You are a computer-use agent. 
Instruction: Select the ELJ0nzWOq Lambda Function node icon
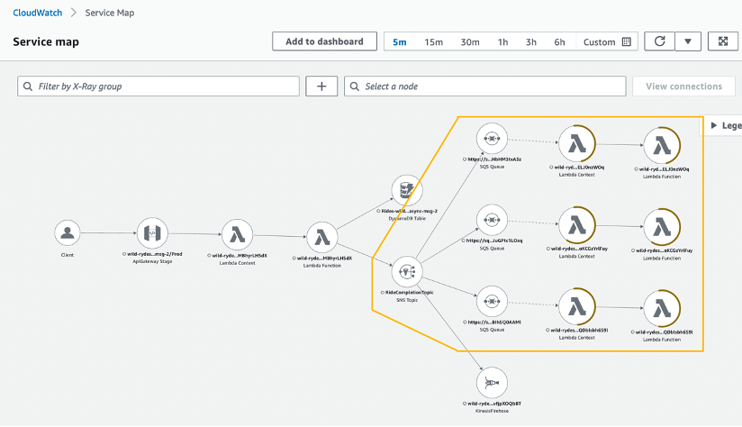pos(662,145)
